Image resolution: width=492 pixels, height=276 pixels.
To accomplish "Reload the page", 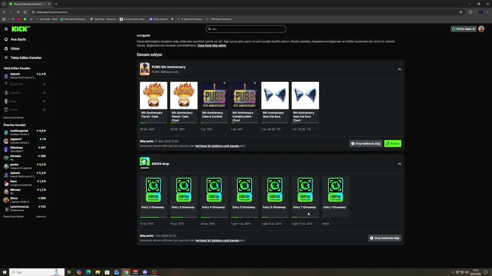I will [x=18, y=12].
